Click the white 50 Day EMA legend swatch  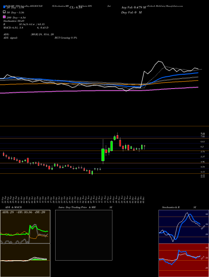pyautogui.click(x=4, y=12)
